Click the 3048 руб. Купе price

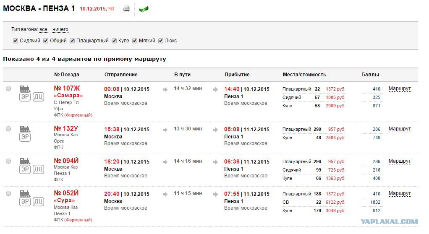coord(335,211)
